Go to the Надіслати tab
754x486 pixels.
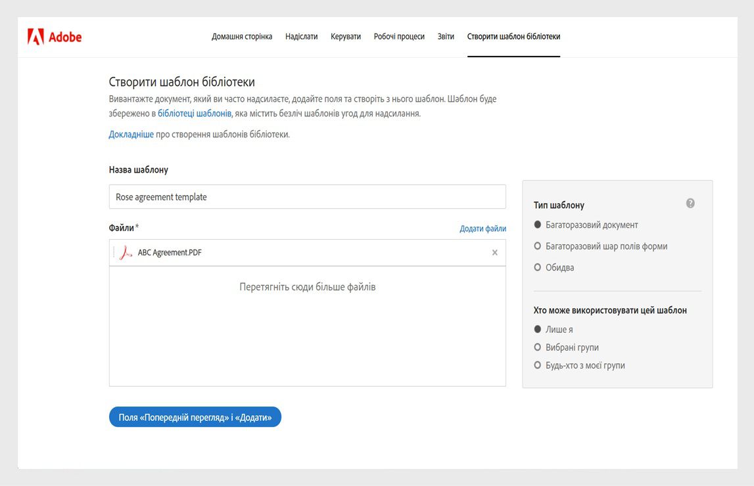[301, 37]
